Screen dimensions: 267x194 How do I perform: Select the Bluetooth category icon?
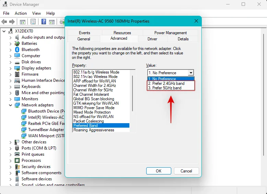click(17, 50)
